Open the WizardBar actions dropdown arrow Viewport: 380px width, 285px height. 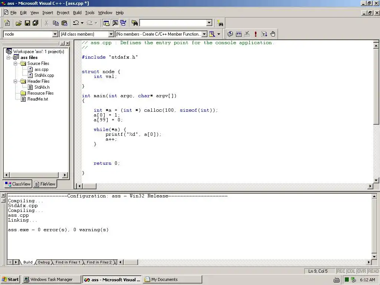[x=219, y=34]
